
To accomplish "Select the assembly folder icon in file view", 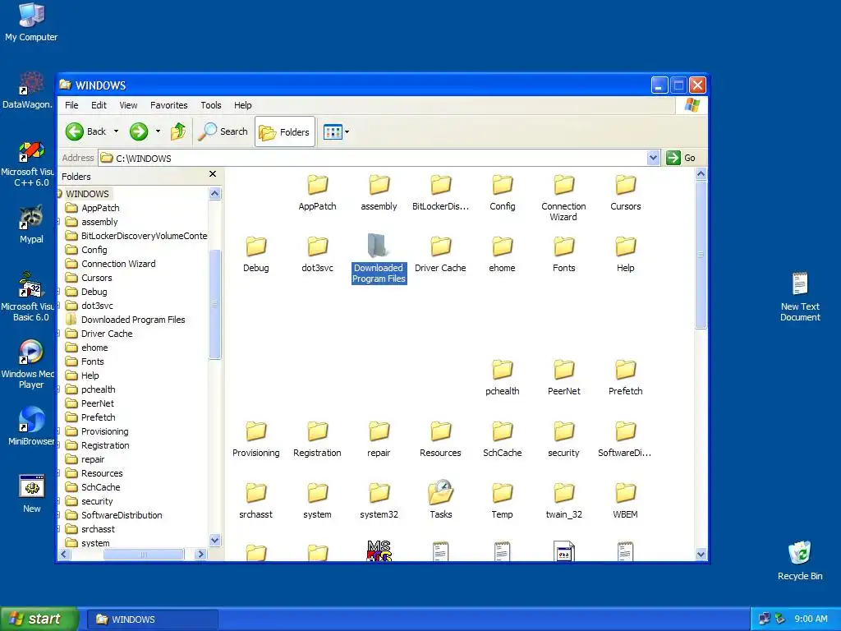I will coord(379,185).
